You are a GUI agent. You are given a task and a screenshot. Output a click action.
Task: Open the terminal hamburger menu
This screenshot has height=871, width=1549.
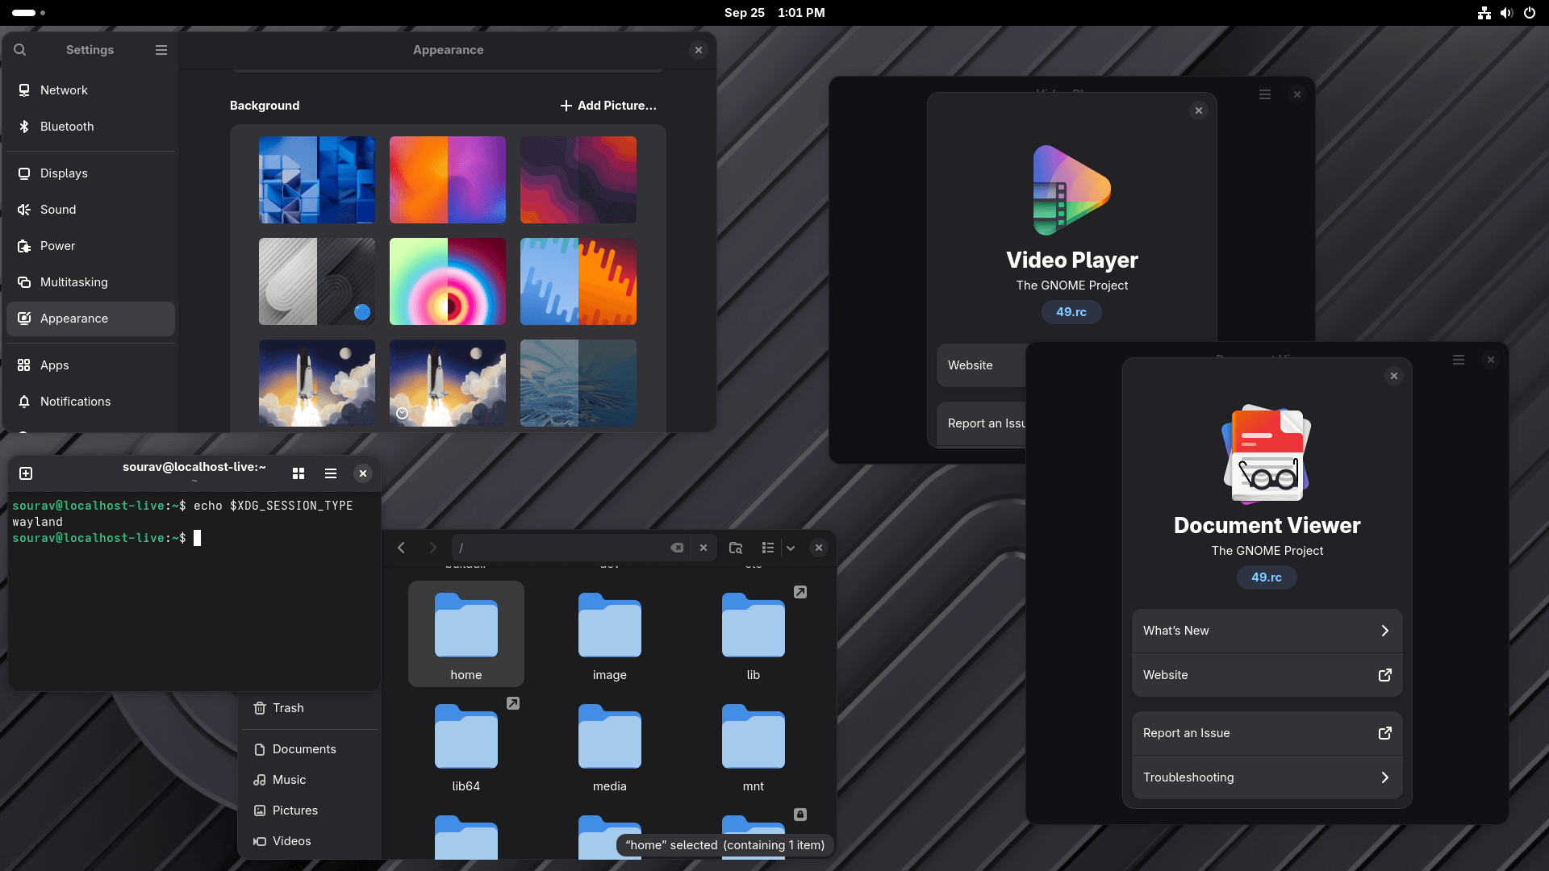pyautogui.click(x=330, y=473)
